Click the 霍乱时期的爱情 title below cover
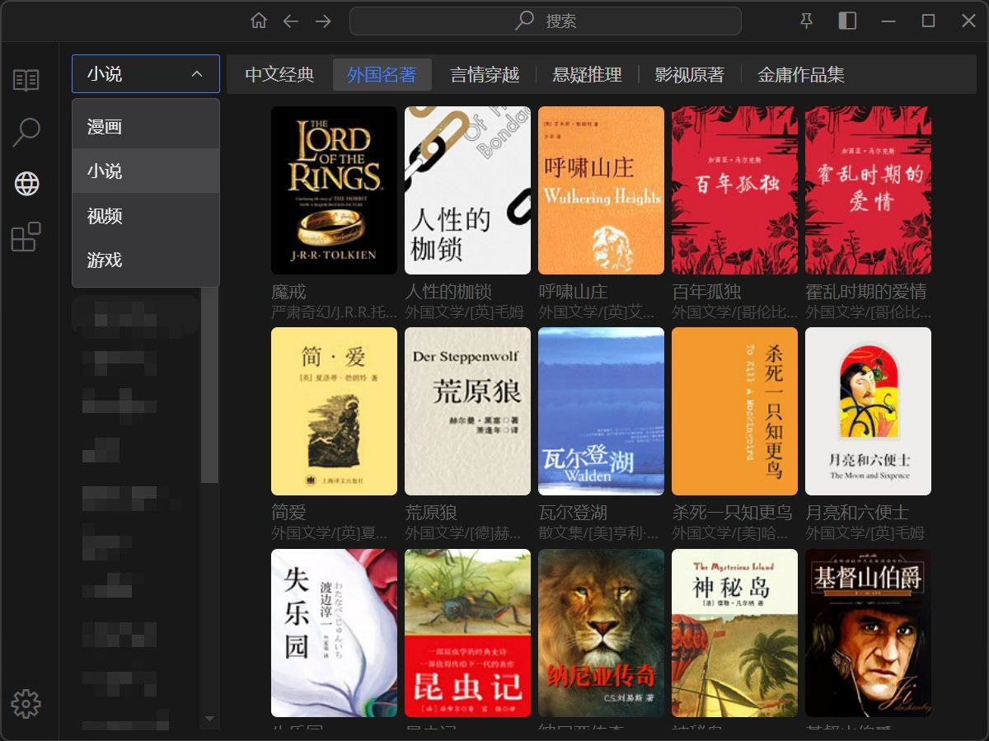Viewport: 989px width, 741px height. (x=866, y=292)
